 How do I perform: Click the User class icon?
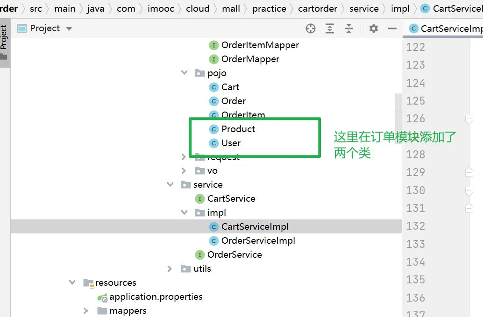tap(213, 143)
